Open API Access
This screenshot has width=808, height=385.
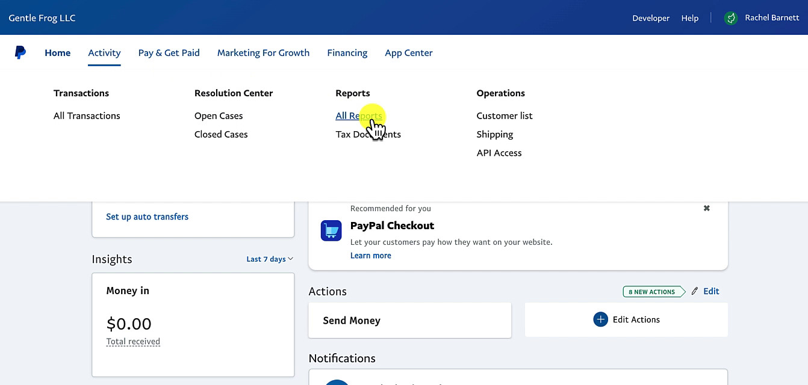pyautogui.click(x=499, y=153)
